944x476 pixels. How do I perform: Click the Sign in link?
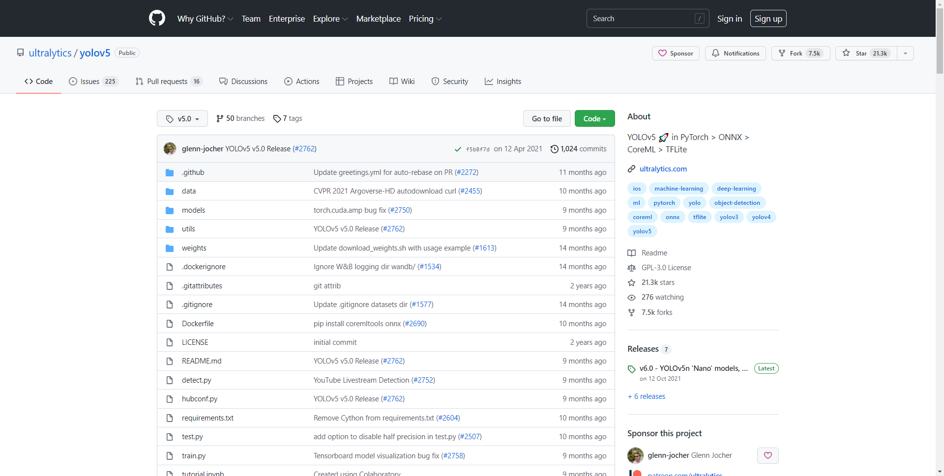click(729, 19)
